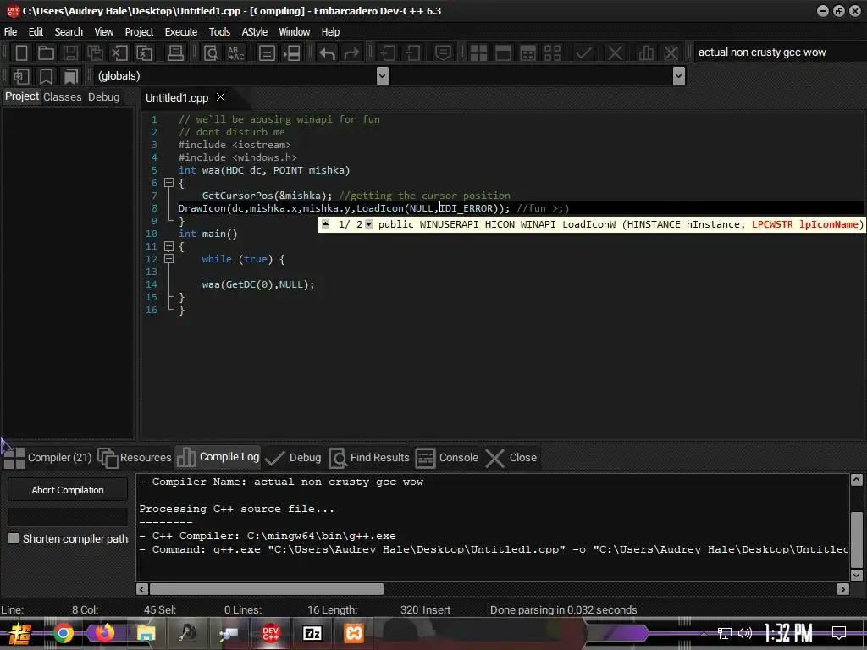Open the Execute menu

point(181,31)
